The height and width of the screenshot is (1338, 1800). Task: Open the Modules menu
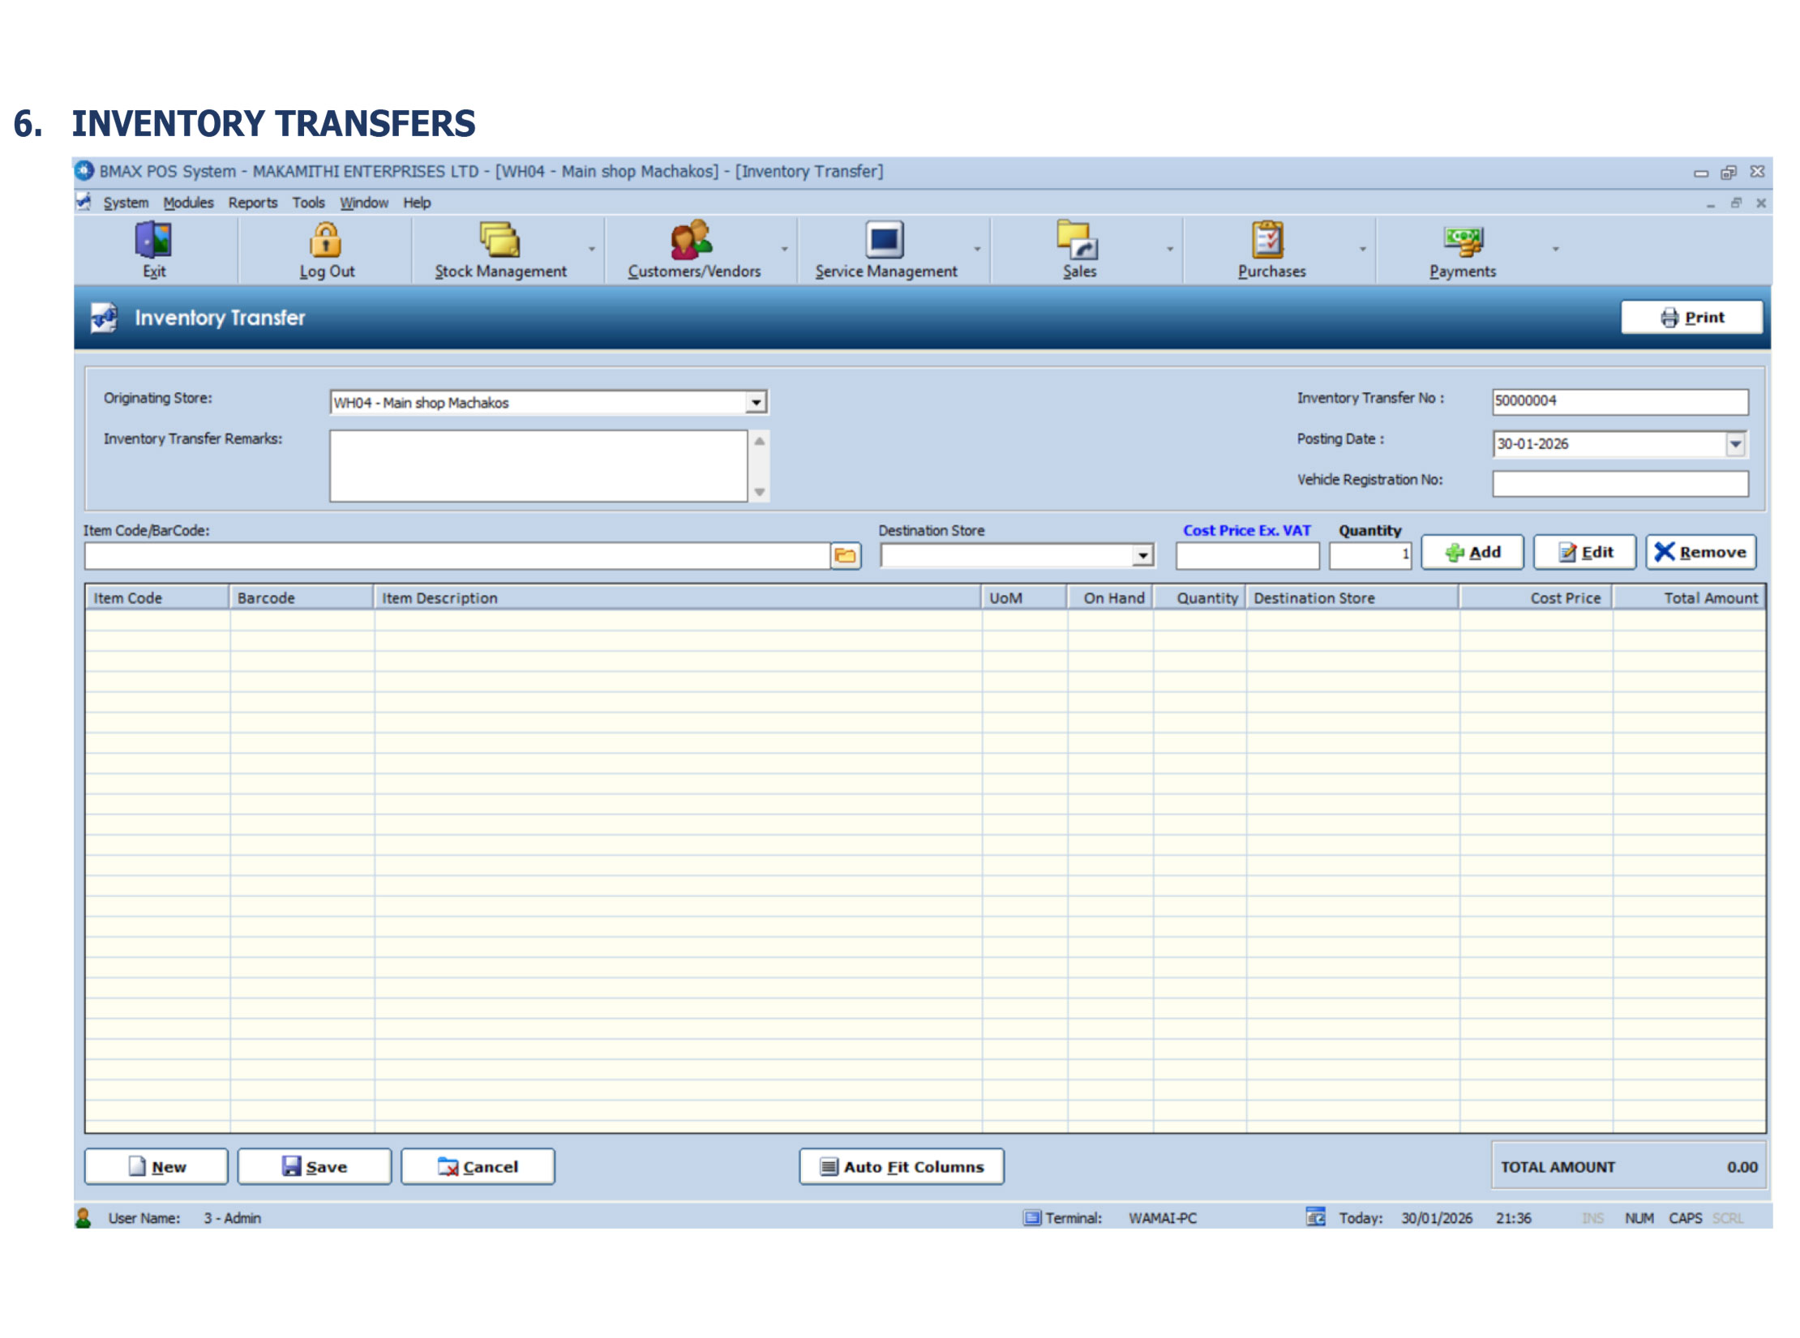click(x=188, y=203)
